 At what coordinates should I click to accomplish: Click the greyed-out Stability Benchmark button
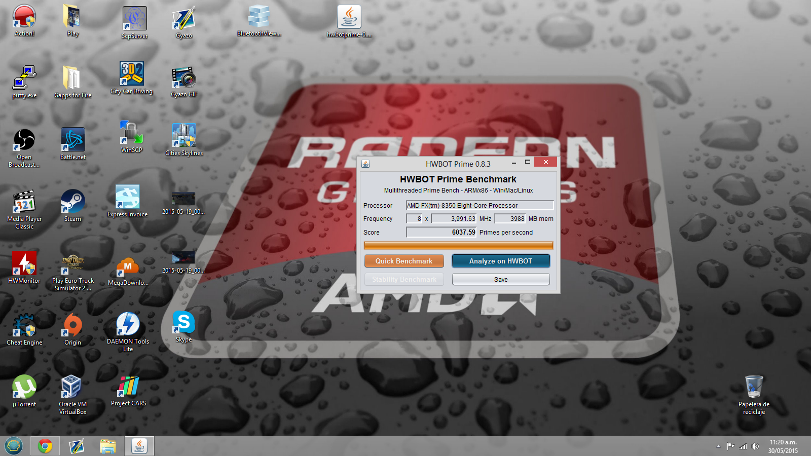[404, 279]
